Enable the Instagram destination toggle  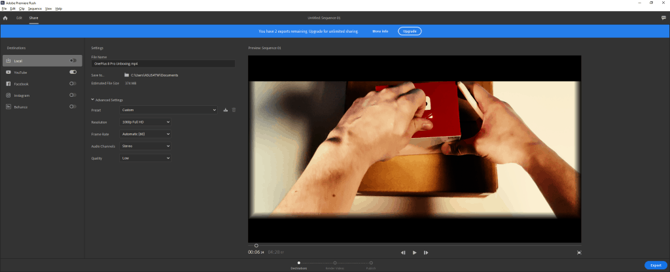[73, 95]
